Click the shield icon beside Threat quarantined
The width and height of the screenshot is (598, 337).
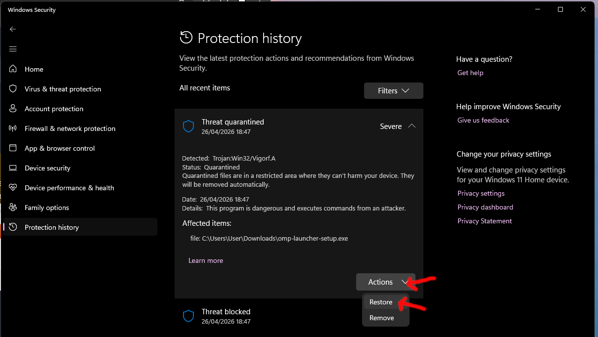click(188, 126)
